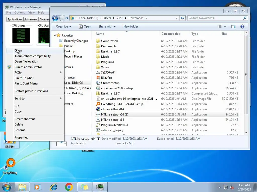
Task: Show hidden system tray icons
Action: click(x=219, y=187)
